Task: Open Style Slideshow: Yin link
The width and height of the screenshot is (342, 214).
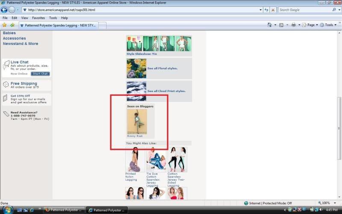Action: pyautogui.click(x=142, y=54)
